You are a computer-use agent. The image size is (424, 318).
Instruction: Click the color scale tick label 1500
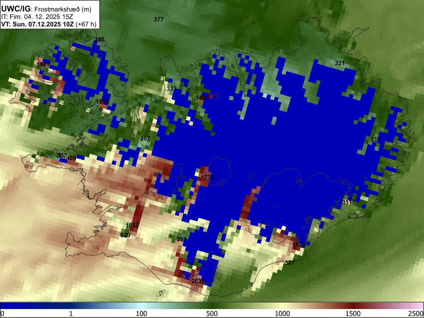click(x=353, y=314)
